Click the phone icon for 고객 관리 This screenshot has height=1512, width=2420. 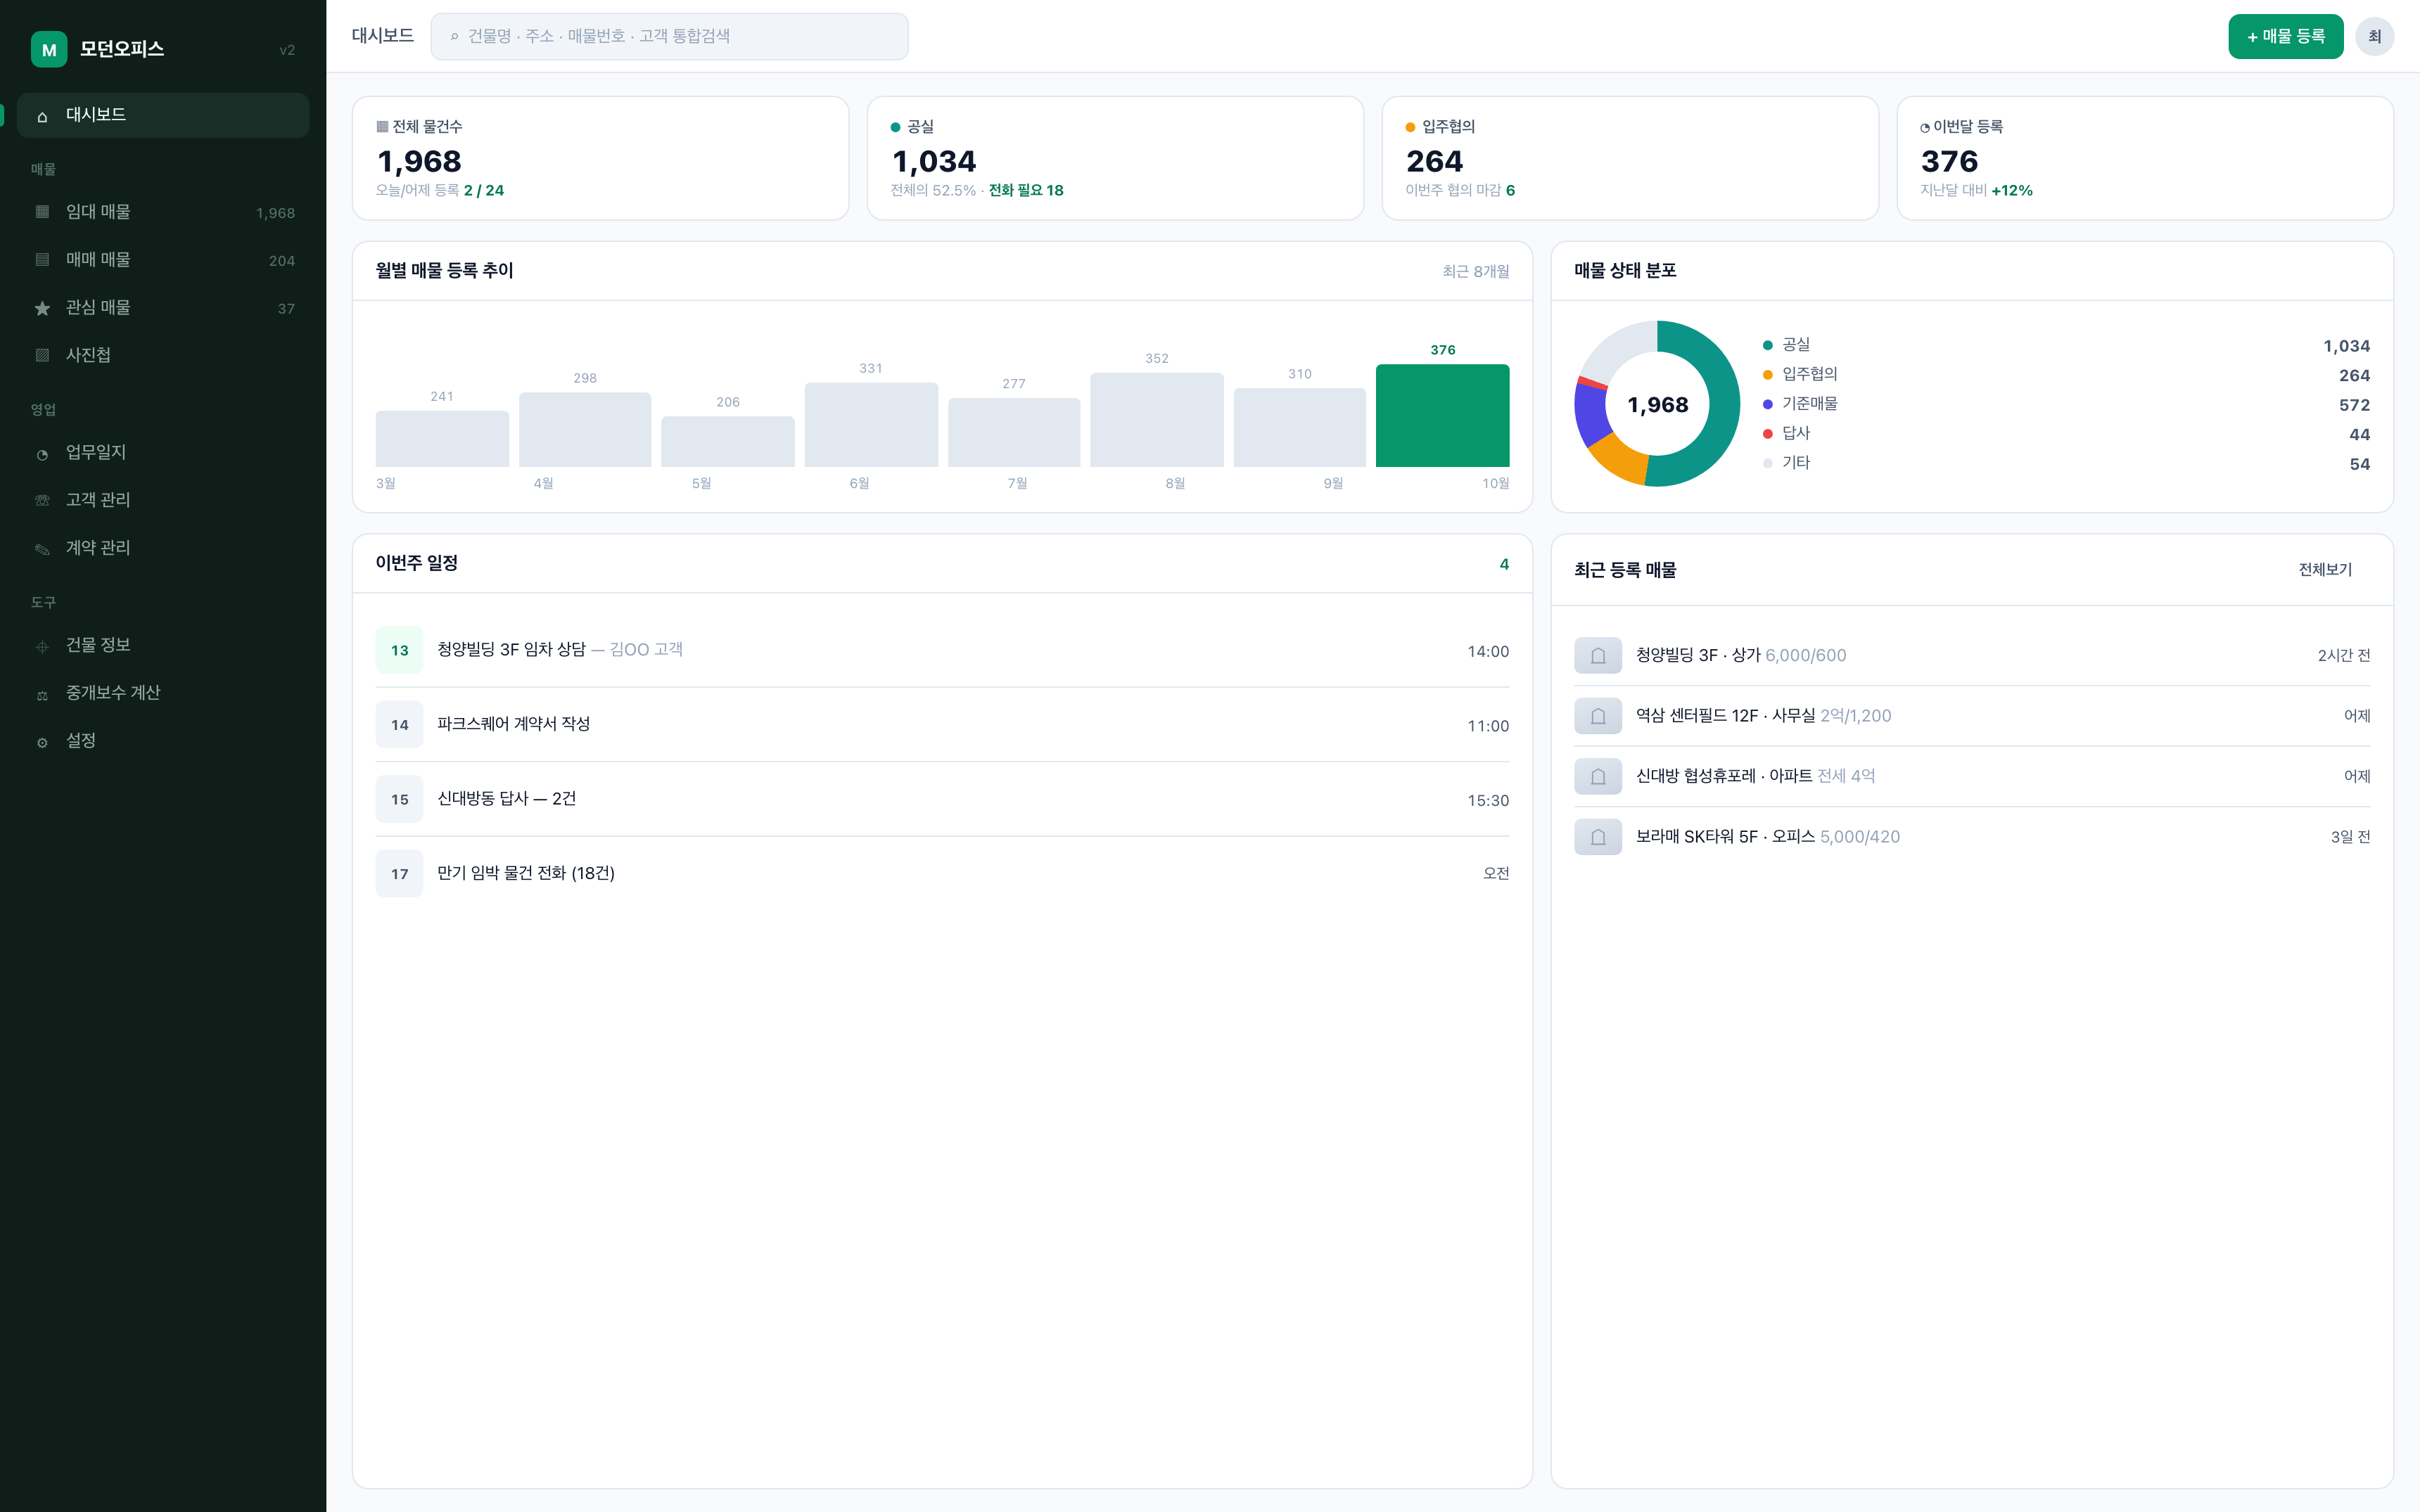coord(42,501)
